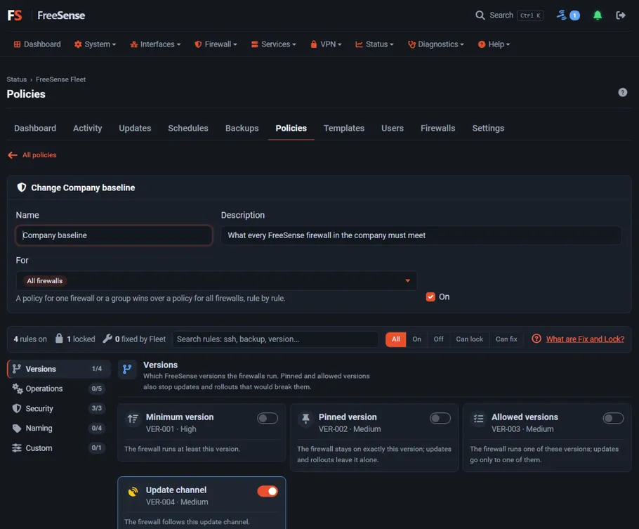Click the wrench icon beside fixed by Fleet
Viewport: 639px width, 529px height.
(x=107, y=339)
